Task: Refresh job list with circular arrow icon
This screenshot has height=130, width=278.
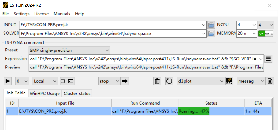Action: (169, 81)
